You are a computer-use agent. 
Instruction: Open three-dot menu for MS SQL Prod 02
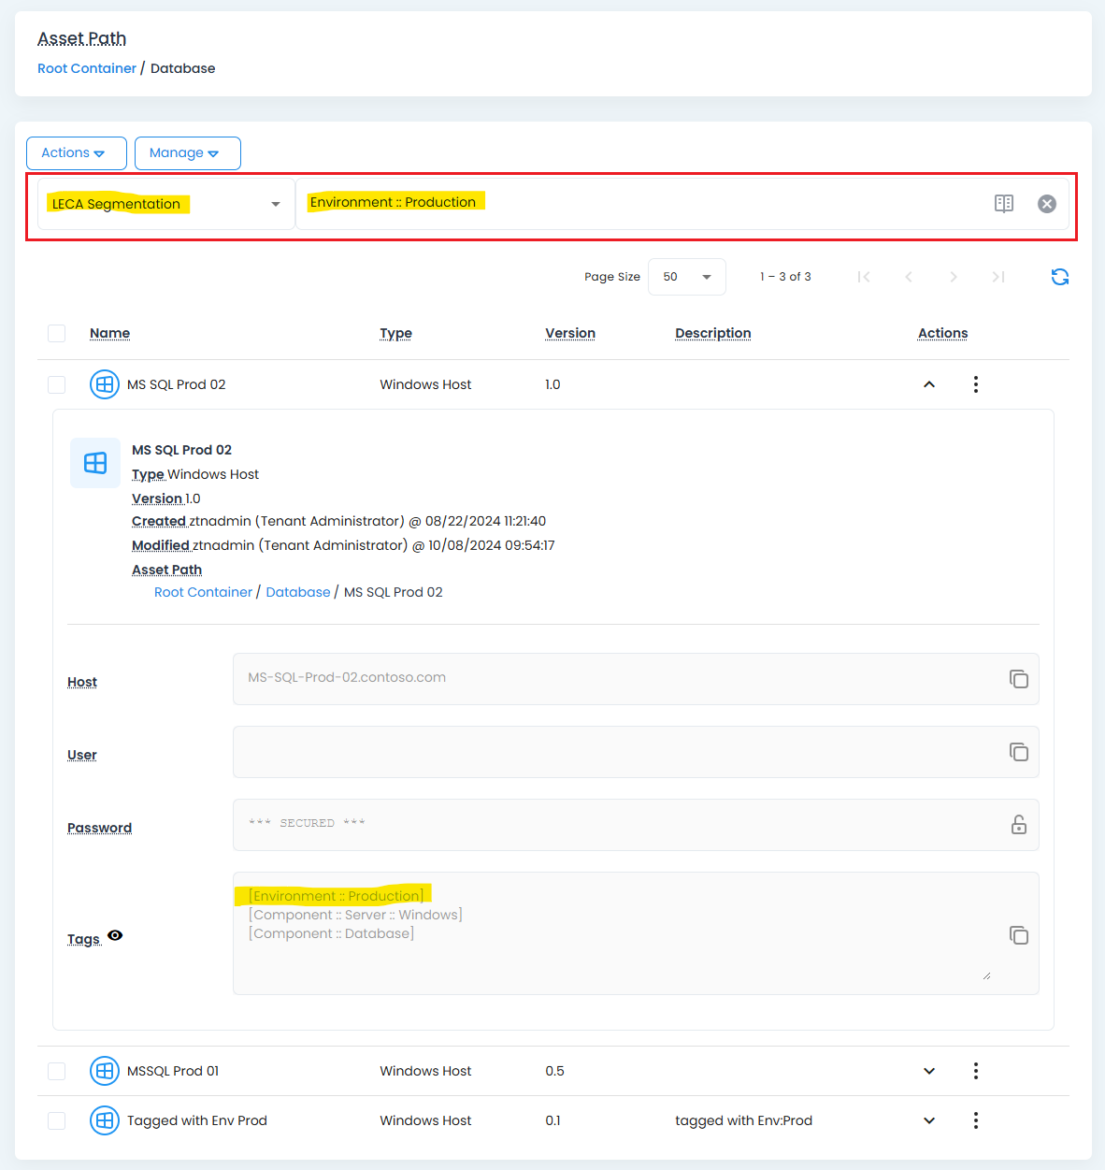click(975, 384)
